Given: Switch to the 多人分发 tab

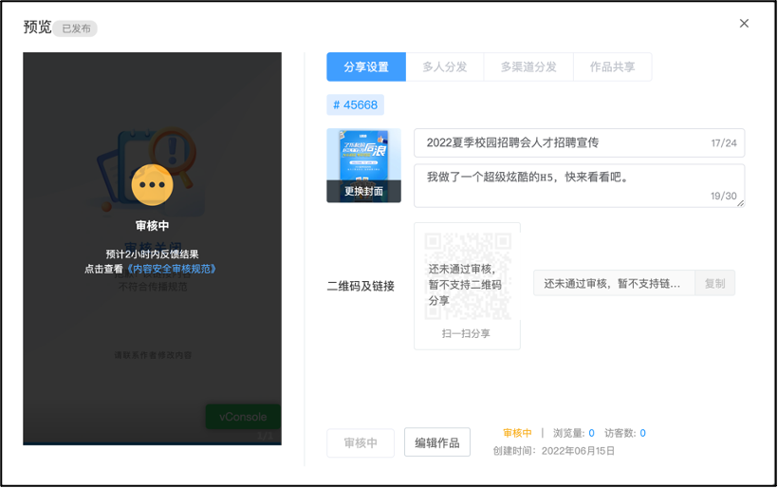Looking at the screenshot, I should 445,67.
